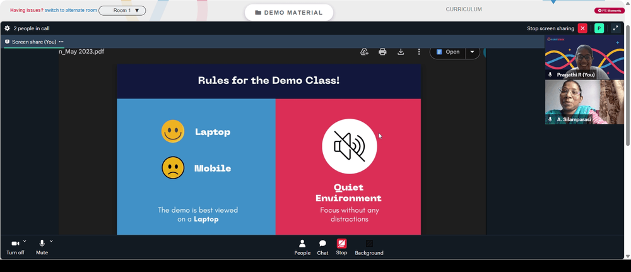Download the PDF file
Screen dimensions: 631x272
(x=401, y=52)
